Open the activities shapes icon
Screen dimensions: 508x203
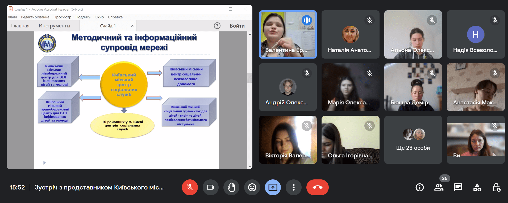click(x=477, y=187)
